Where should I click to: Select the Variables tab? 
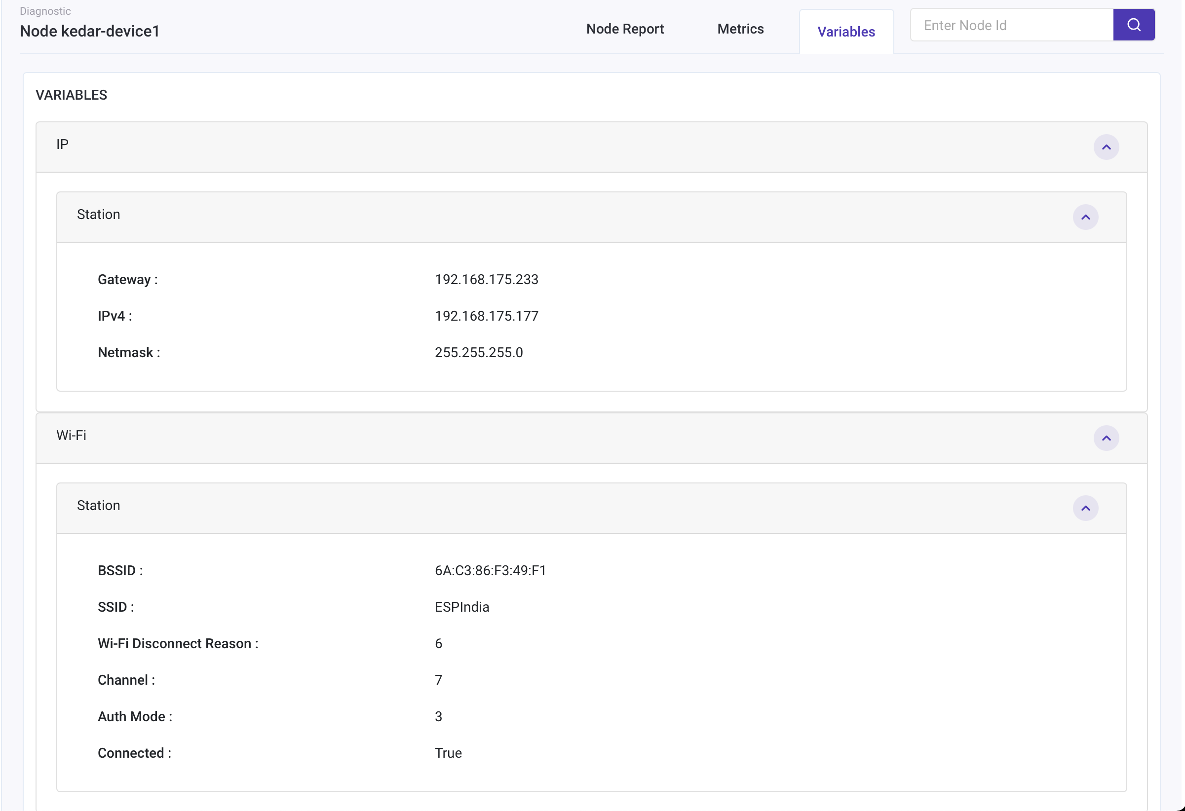tap(845, 32)
